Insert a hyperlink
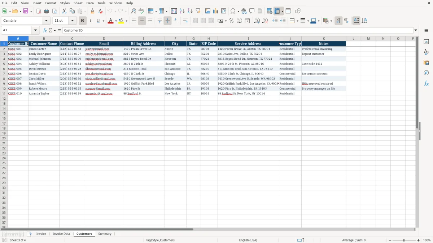The width and height of the screenshot is (433, 243). [244, 11]
